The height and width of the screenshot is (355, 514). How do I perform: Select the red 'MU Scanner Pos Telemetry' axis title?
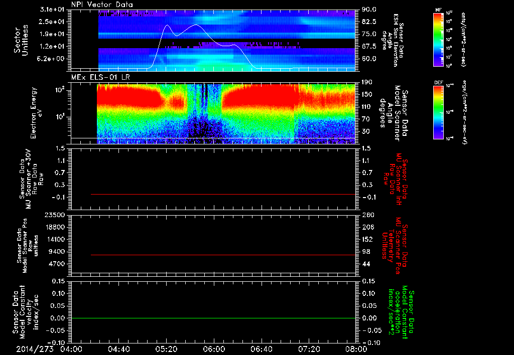pos(395,246)
